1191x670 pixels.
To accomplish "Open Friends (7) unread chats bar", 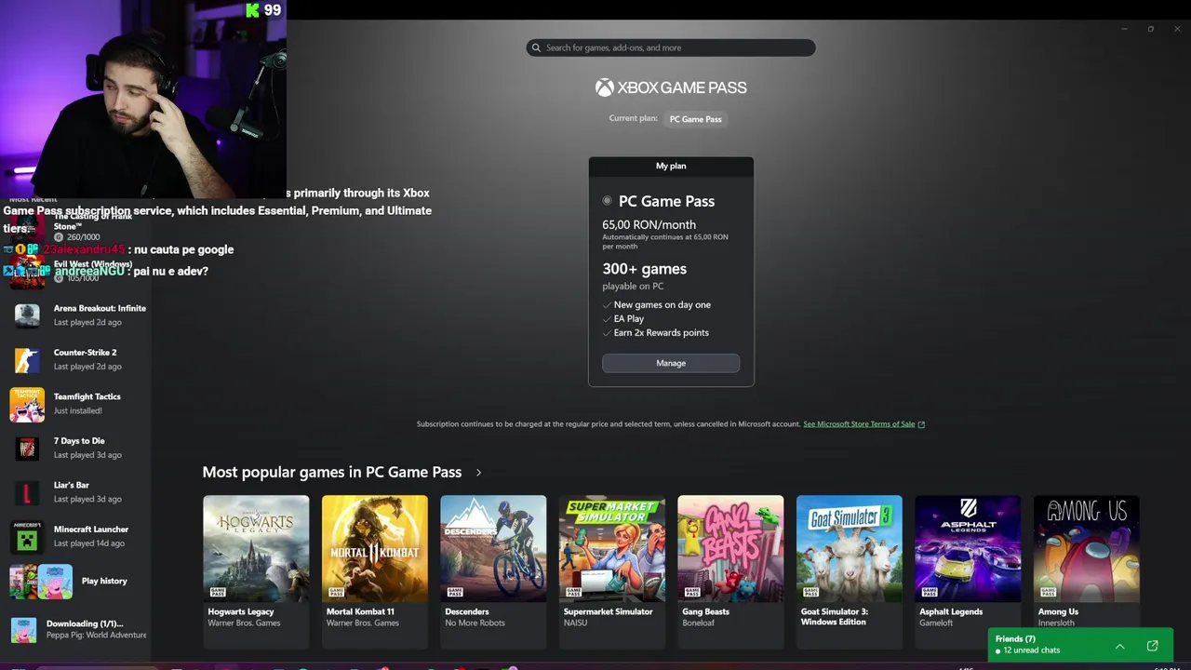I will click(1080, 645).
